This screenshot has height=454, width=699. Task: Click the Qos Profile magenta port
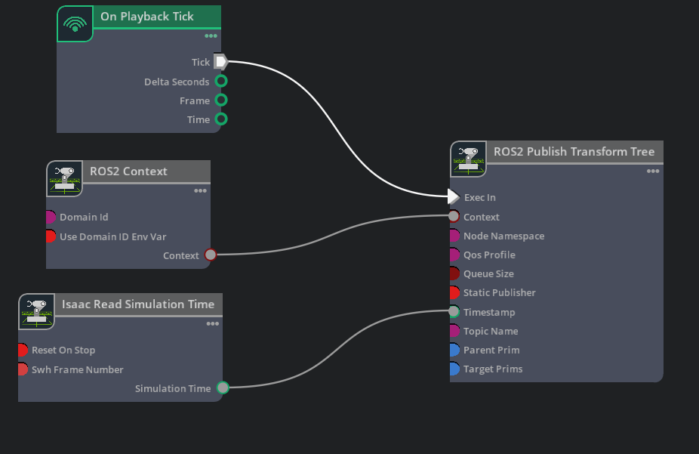(x=454, y=255)
